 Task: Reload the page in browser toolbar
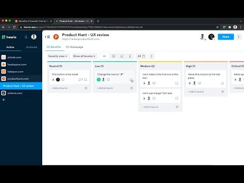(14, 27)
